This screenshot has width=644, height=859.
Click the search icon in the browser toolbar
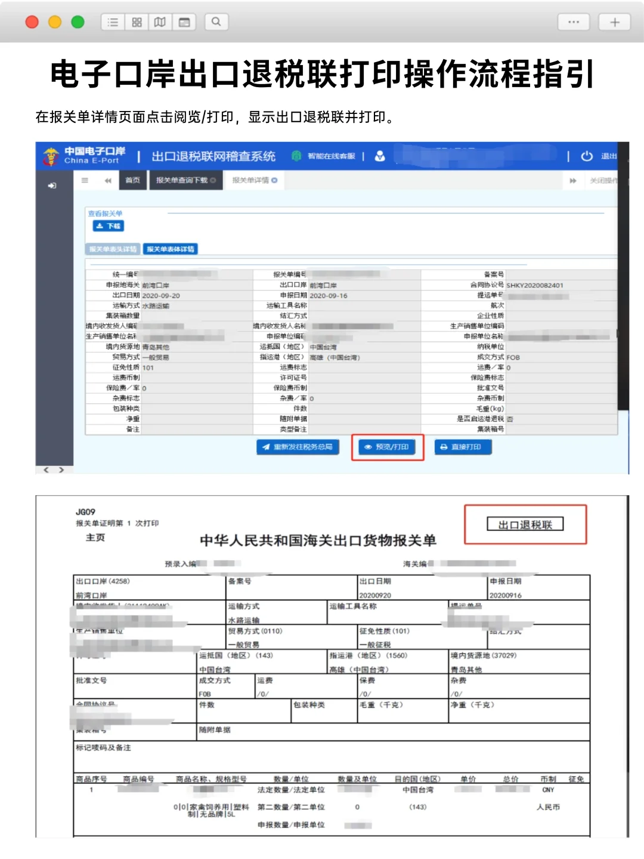click(215, 21)
